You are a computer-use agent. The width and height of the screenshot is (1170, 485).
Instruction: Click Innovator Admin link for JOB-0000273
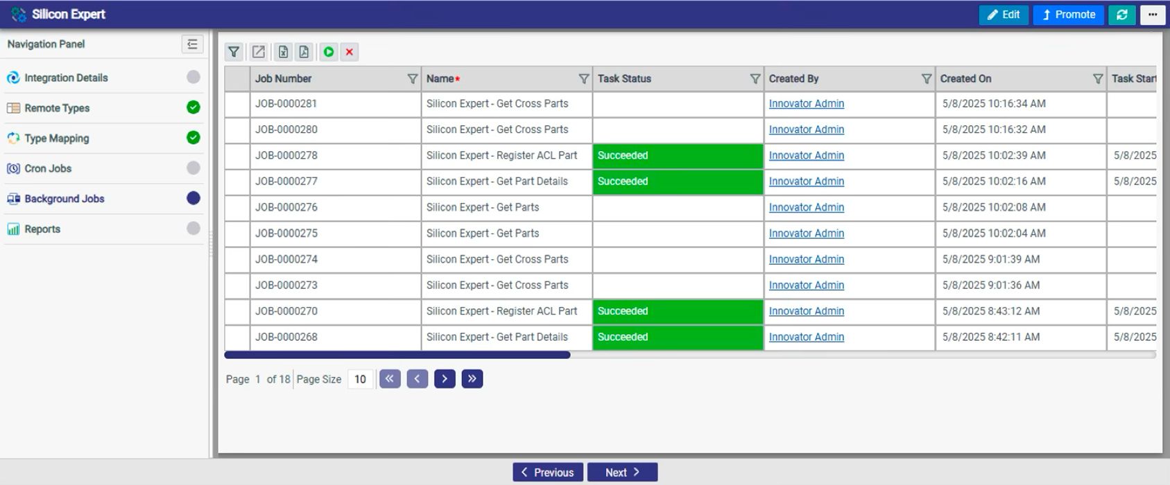[807, 285]
